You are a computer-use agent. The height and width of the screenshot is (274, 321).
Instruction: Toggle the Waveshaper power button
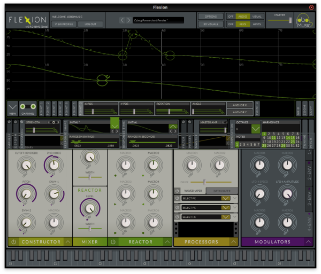click(177, 191)
